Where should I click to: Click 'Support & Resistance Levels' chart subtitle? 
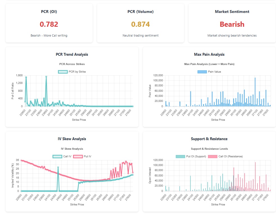(x=209, y=149)
